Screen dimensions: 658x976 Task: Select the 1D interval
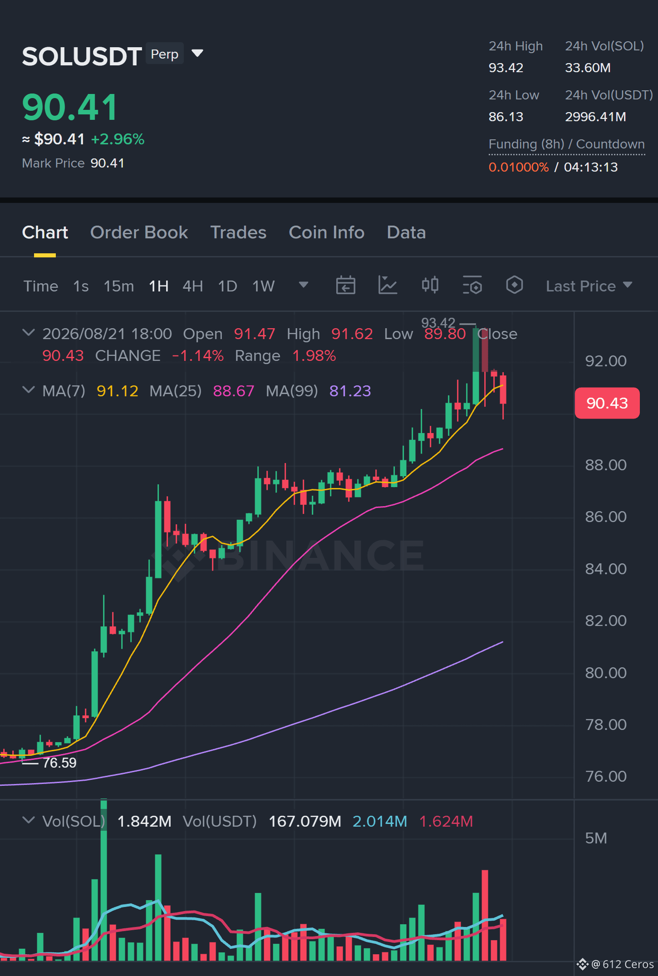[228, 286]
